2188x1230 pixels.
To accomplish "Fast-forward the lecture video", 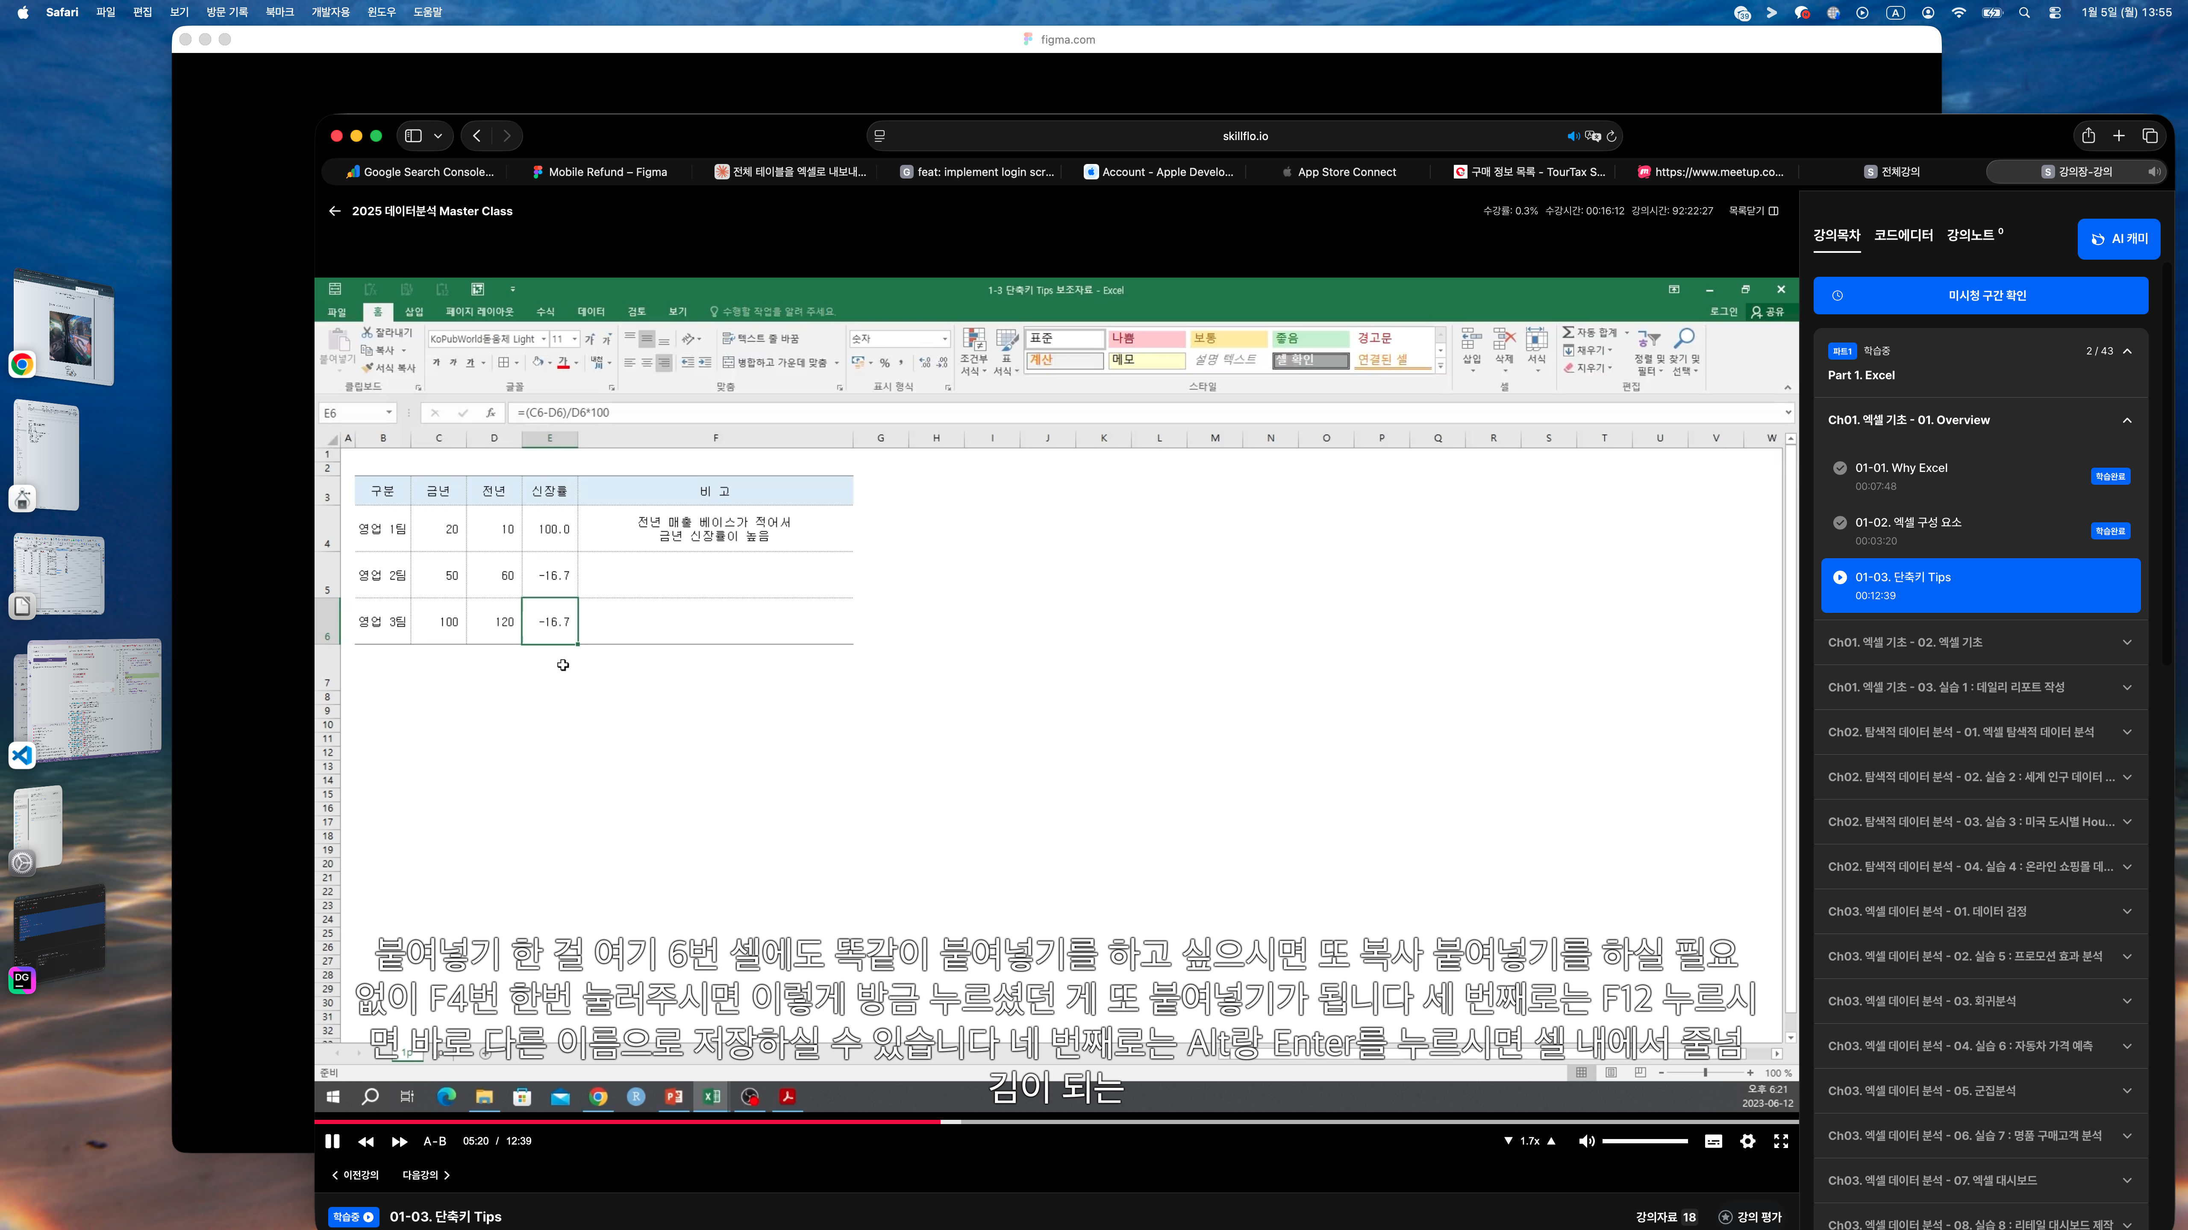I will click(x=399, y=1142).
